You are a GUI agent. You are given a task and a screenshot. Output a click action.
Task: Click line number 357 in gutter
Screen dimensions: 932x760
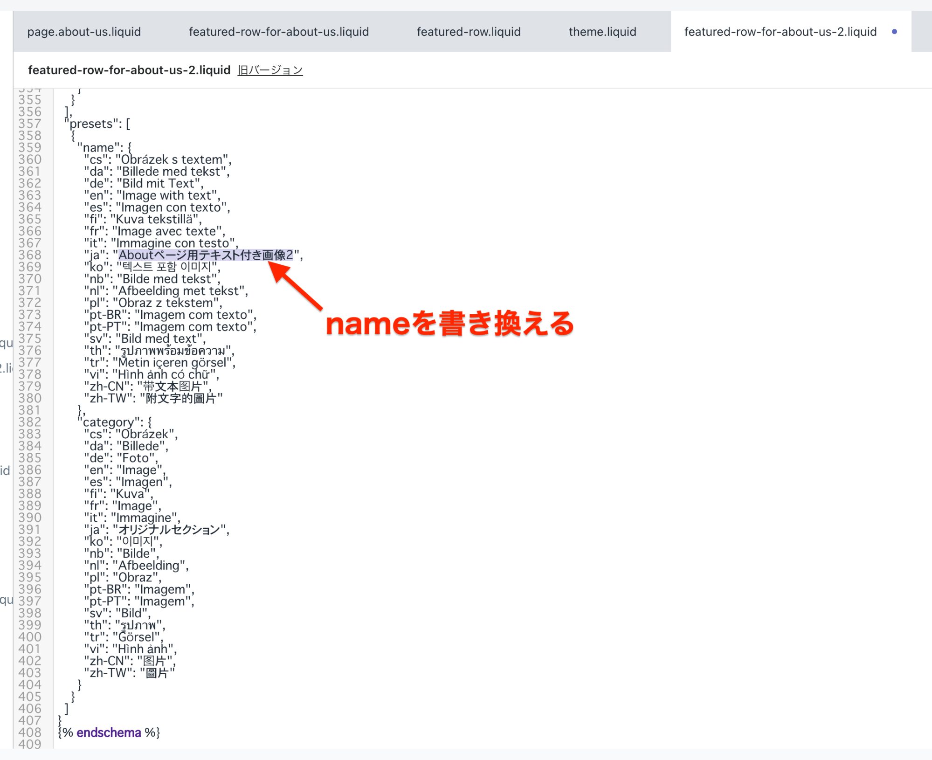(x=30, y=124)
